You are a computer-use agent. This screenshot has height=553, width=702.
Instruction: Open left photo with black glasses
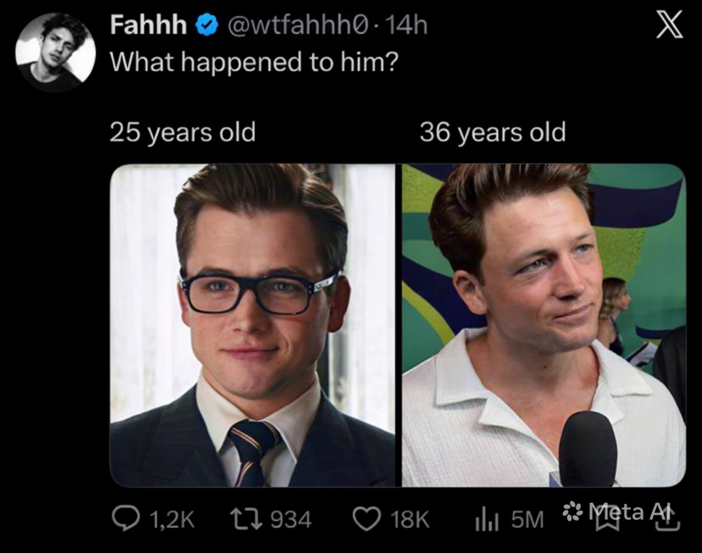pos(253,325)
